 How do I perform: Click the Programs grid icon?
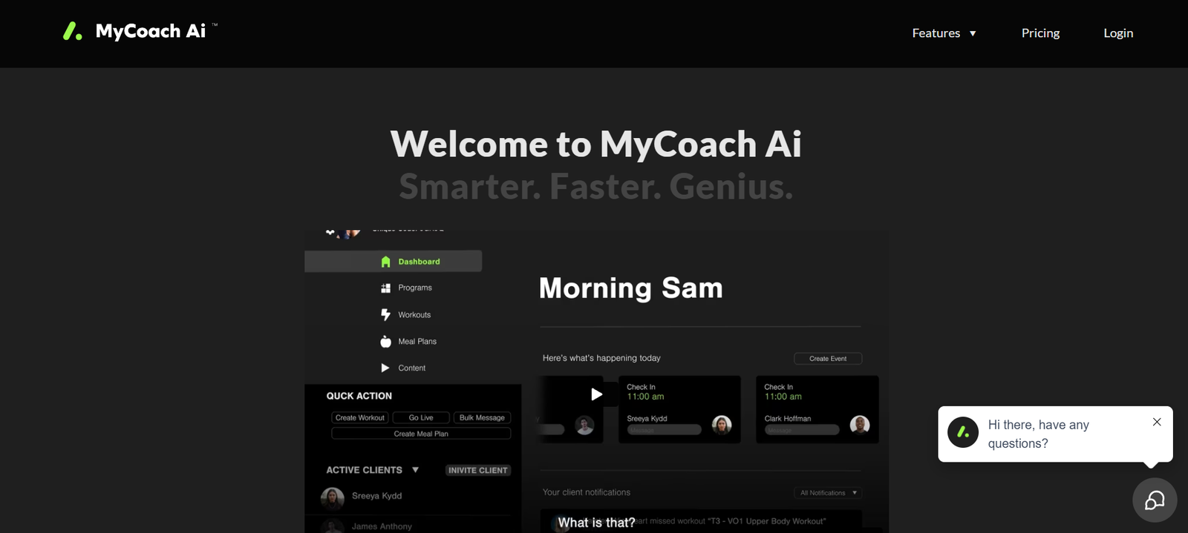pyautogui.click(x=385, y=288)
